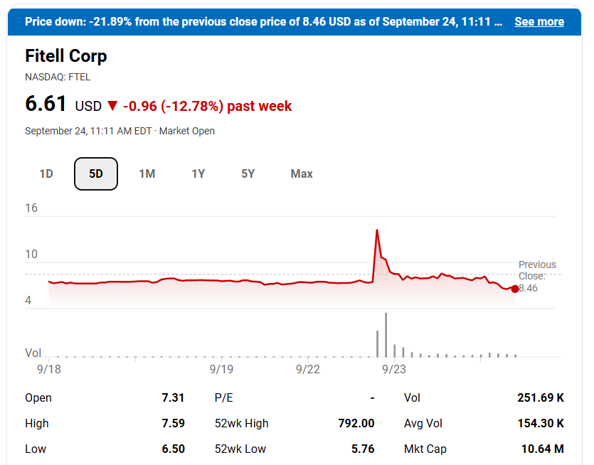Click the red down-arrow price change icon
Viewport: 594px width, 465px height.
(x=112, y=106)
